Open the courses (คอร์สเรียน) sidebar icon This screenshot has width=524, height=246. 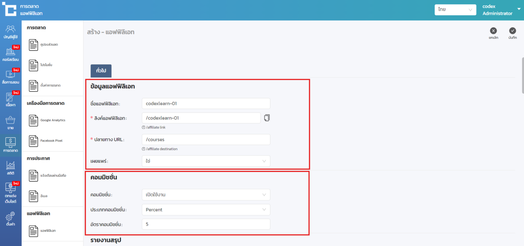[10, 54]
